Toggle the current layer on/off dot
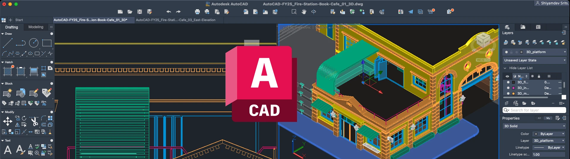This screenshot has width=570, height=159. (506, 52)
